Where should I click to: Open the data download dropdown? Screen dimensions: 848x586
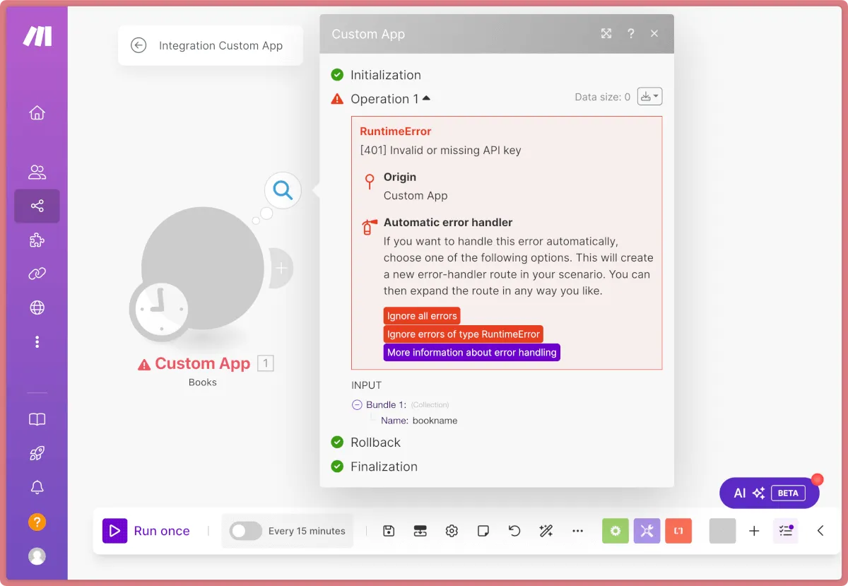(649, 97)
